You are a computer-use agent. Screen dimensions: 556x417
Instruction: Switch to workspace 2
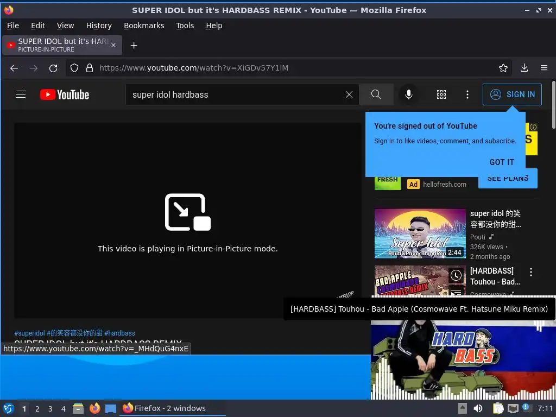coord(37,409)
